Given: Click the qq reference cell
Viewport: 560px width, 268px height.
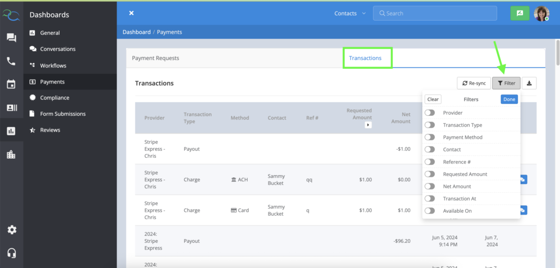Looking at the screenshot, I should click(310, 180).
